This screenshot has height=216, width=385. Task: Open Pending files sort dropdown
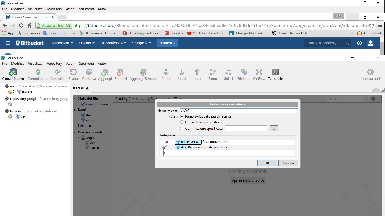142,98
